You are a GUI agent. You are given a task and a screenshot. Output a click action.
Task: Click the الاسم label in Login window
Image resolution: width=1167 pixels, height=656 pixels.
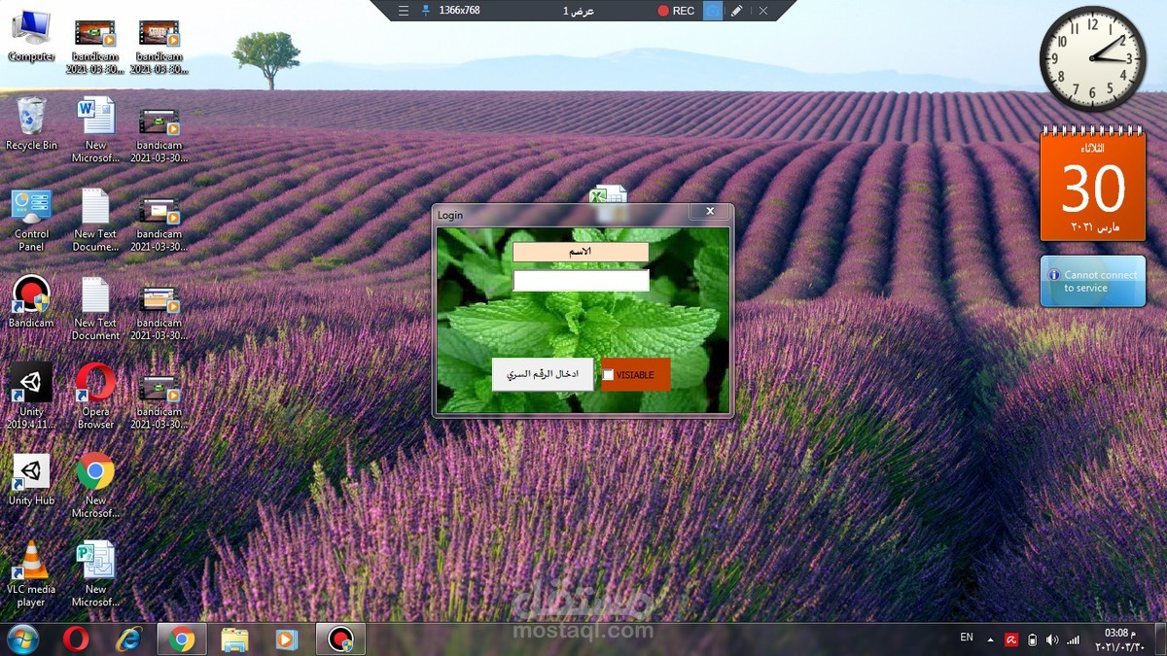click(x=581, y=252)
